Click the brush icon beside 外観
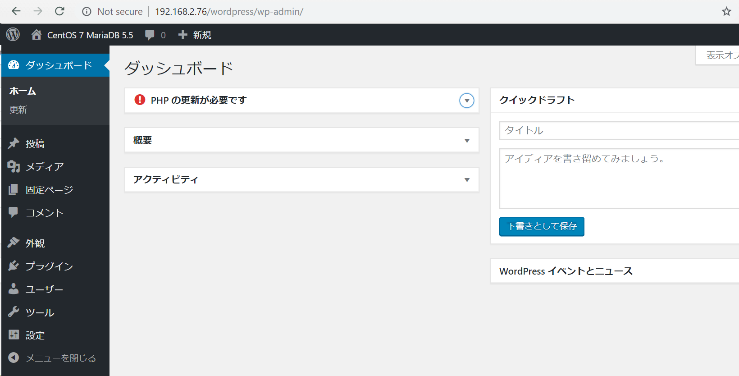Viewport: 739px width, 376px height. (14, 243)
